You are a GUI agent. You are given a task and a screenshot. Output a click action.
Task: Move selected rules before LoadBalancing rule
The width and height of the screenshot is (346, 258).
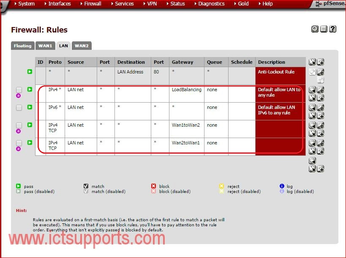pos(312,90)
